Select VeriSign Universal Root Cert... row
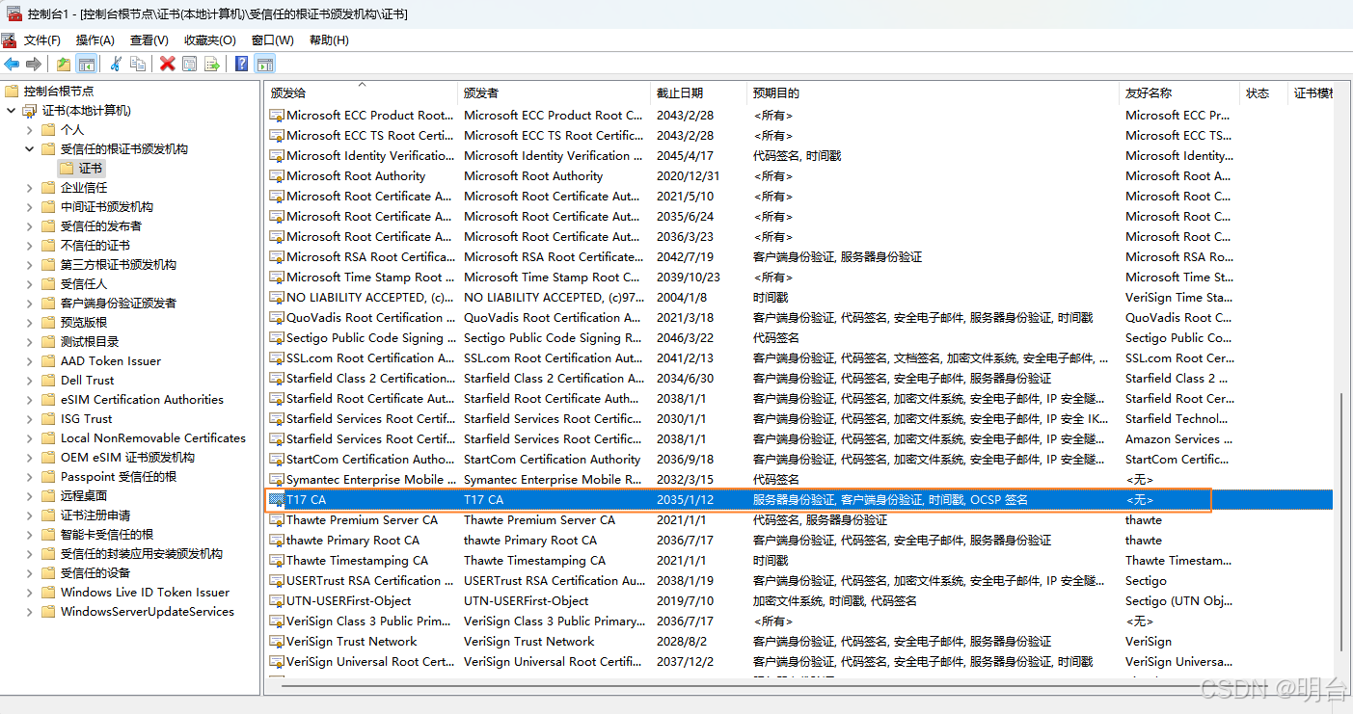The height and width of the screenshot is (714, 1353). pyautogui.click(x=799, y=662)
